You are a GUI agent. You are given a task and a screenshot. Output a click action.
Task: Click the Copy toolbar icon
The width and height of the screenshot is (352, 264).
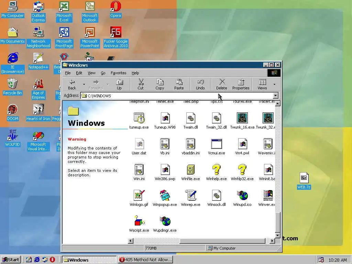pyautogui.click(x=160, y=85)
